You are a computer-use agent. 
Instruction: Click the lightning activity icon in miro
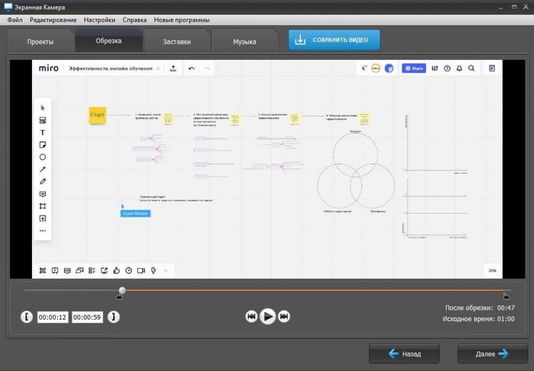(x=153, y=270)
